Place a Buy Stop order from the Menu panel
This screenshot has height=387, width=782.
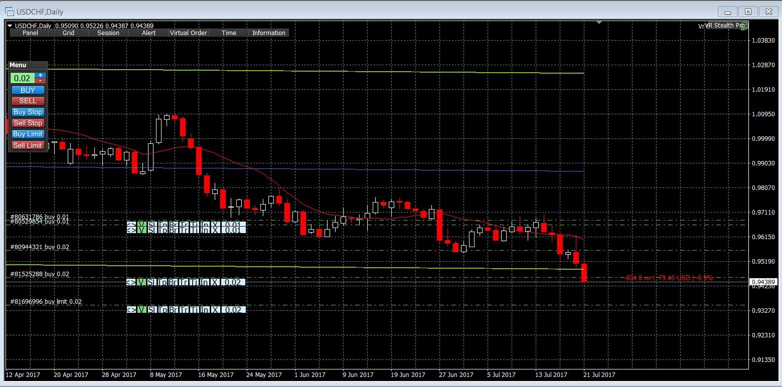click(28, 112)
